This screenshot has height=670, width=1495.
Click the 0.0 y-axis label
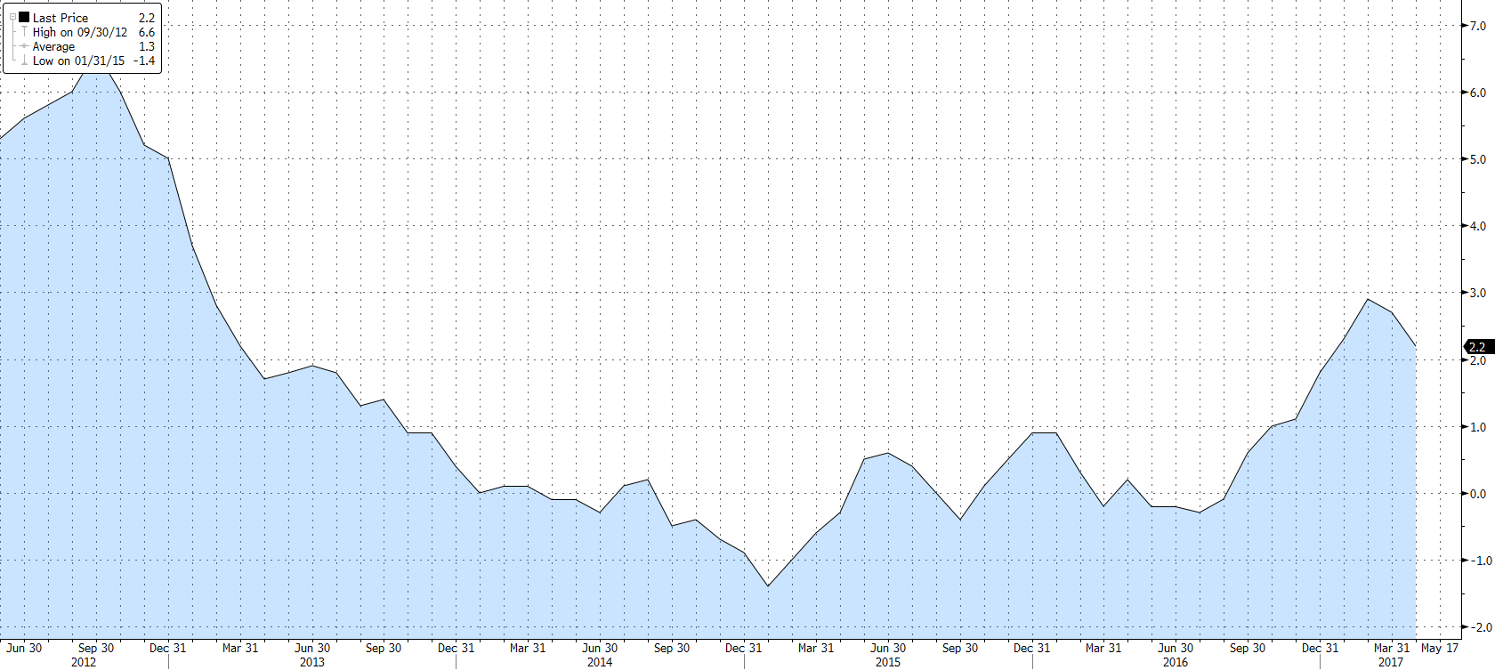(1477, 494)
